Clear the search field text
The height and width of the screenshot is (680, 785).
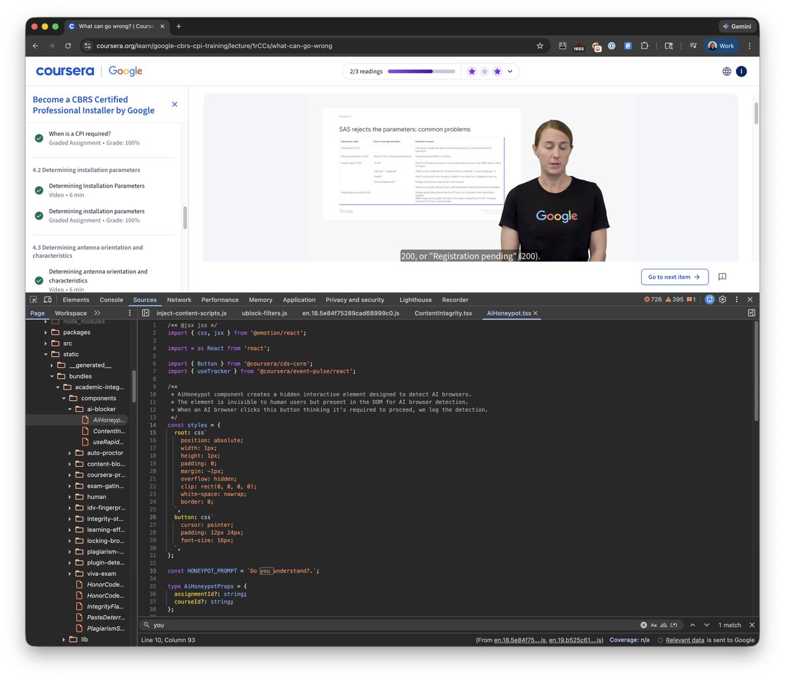(x=644, y=625)
